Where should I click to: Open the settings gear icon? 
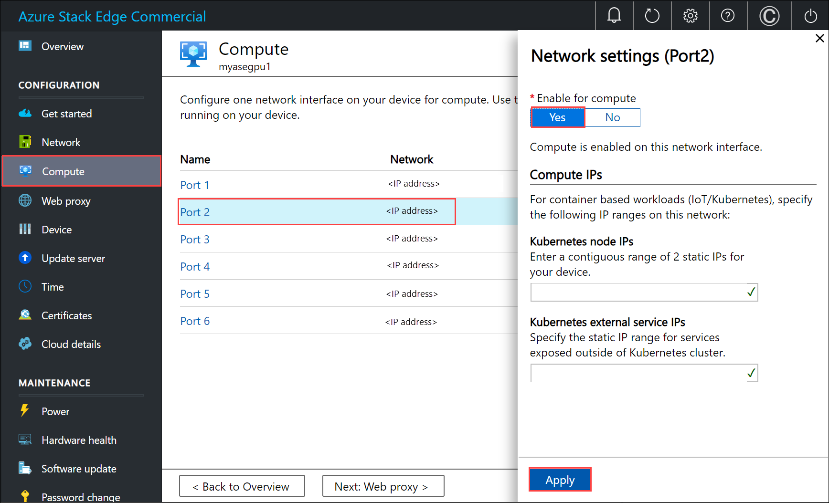[690, 15]
